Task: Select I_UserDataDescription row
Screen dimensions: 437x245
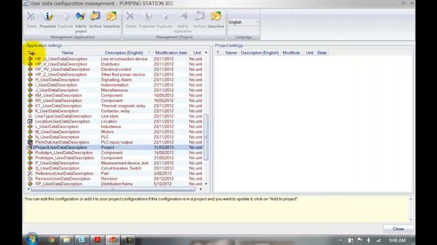Action: coord(115,85)
